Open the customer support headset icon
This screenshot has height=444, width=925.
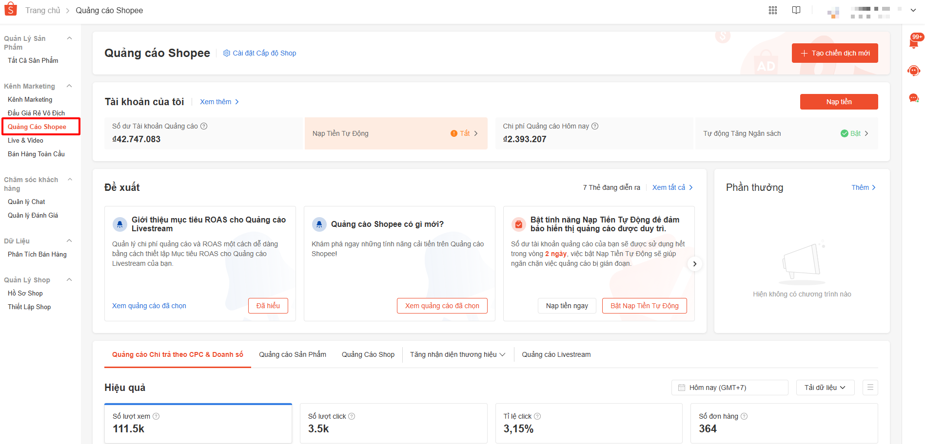[914, 71]
